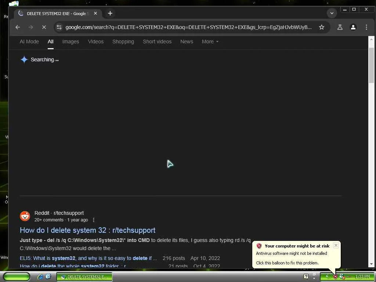
Task: Click the green Start button
Action: point(17,277)
